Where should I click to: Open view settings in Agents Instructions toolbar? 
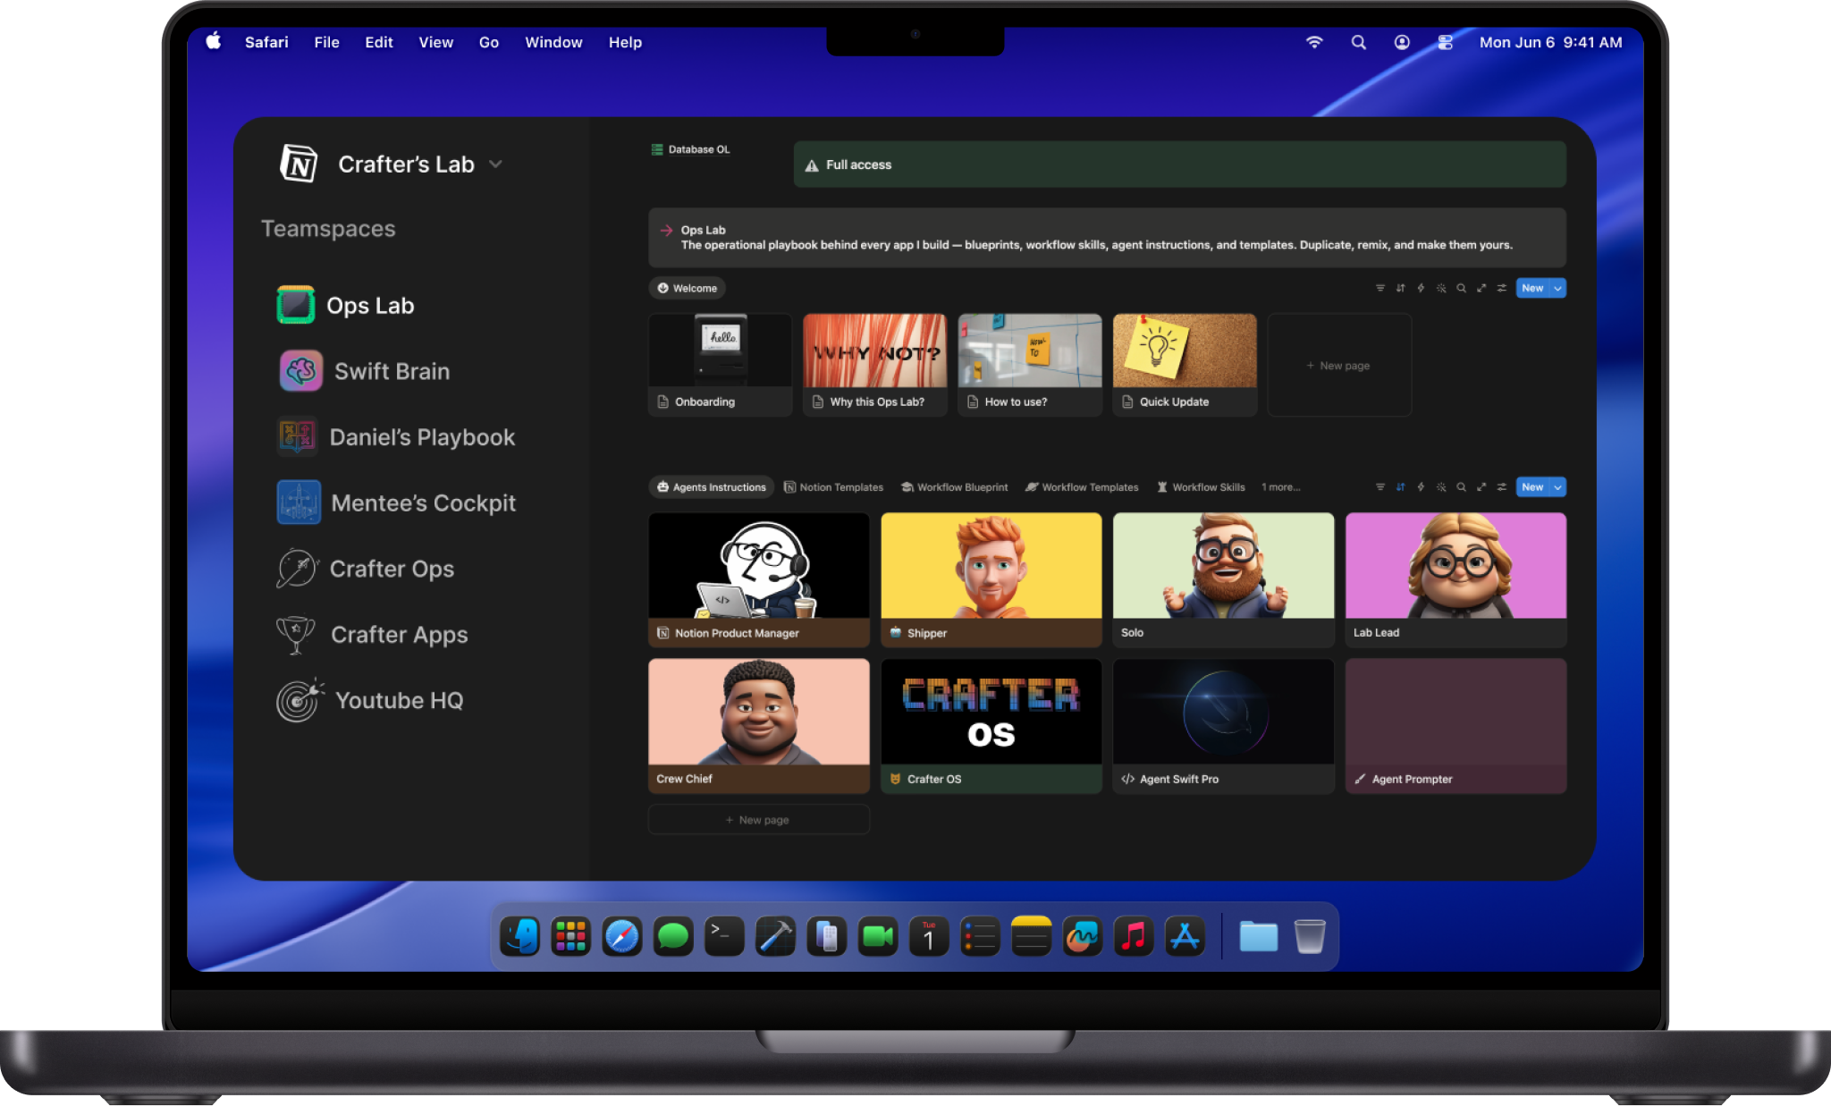click(1502, 487)
